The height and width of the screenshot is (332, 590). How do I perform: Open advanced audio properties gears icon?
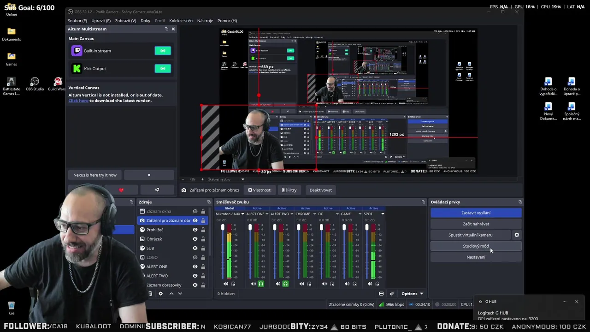(392, 294)
